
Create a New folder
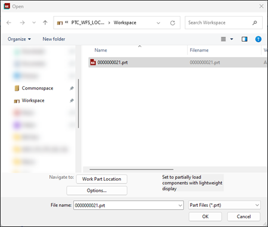pos(54,39)
